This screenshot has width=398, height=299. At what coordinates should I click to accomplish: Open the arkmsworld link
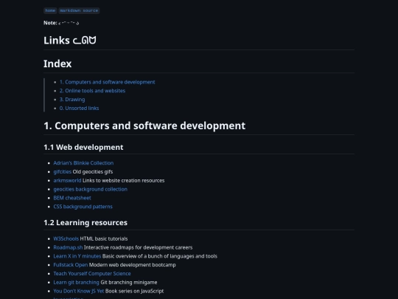(x=67, y=181)
